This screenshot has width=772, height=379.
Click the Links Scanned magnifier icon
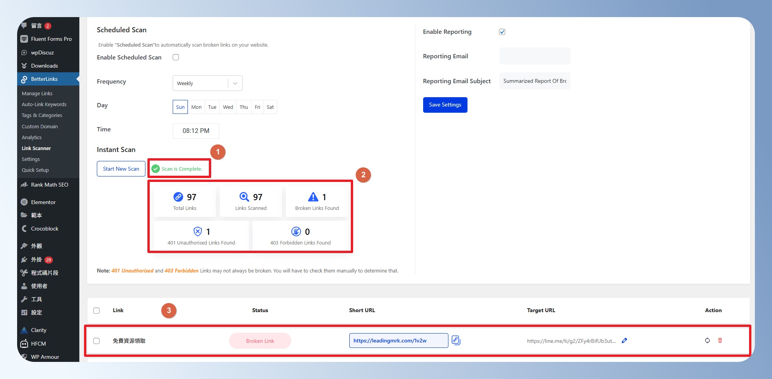click(244, 197)
